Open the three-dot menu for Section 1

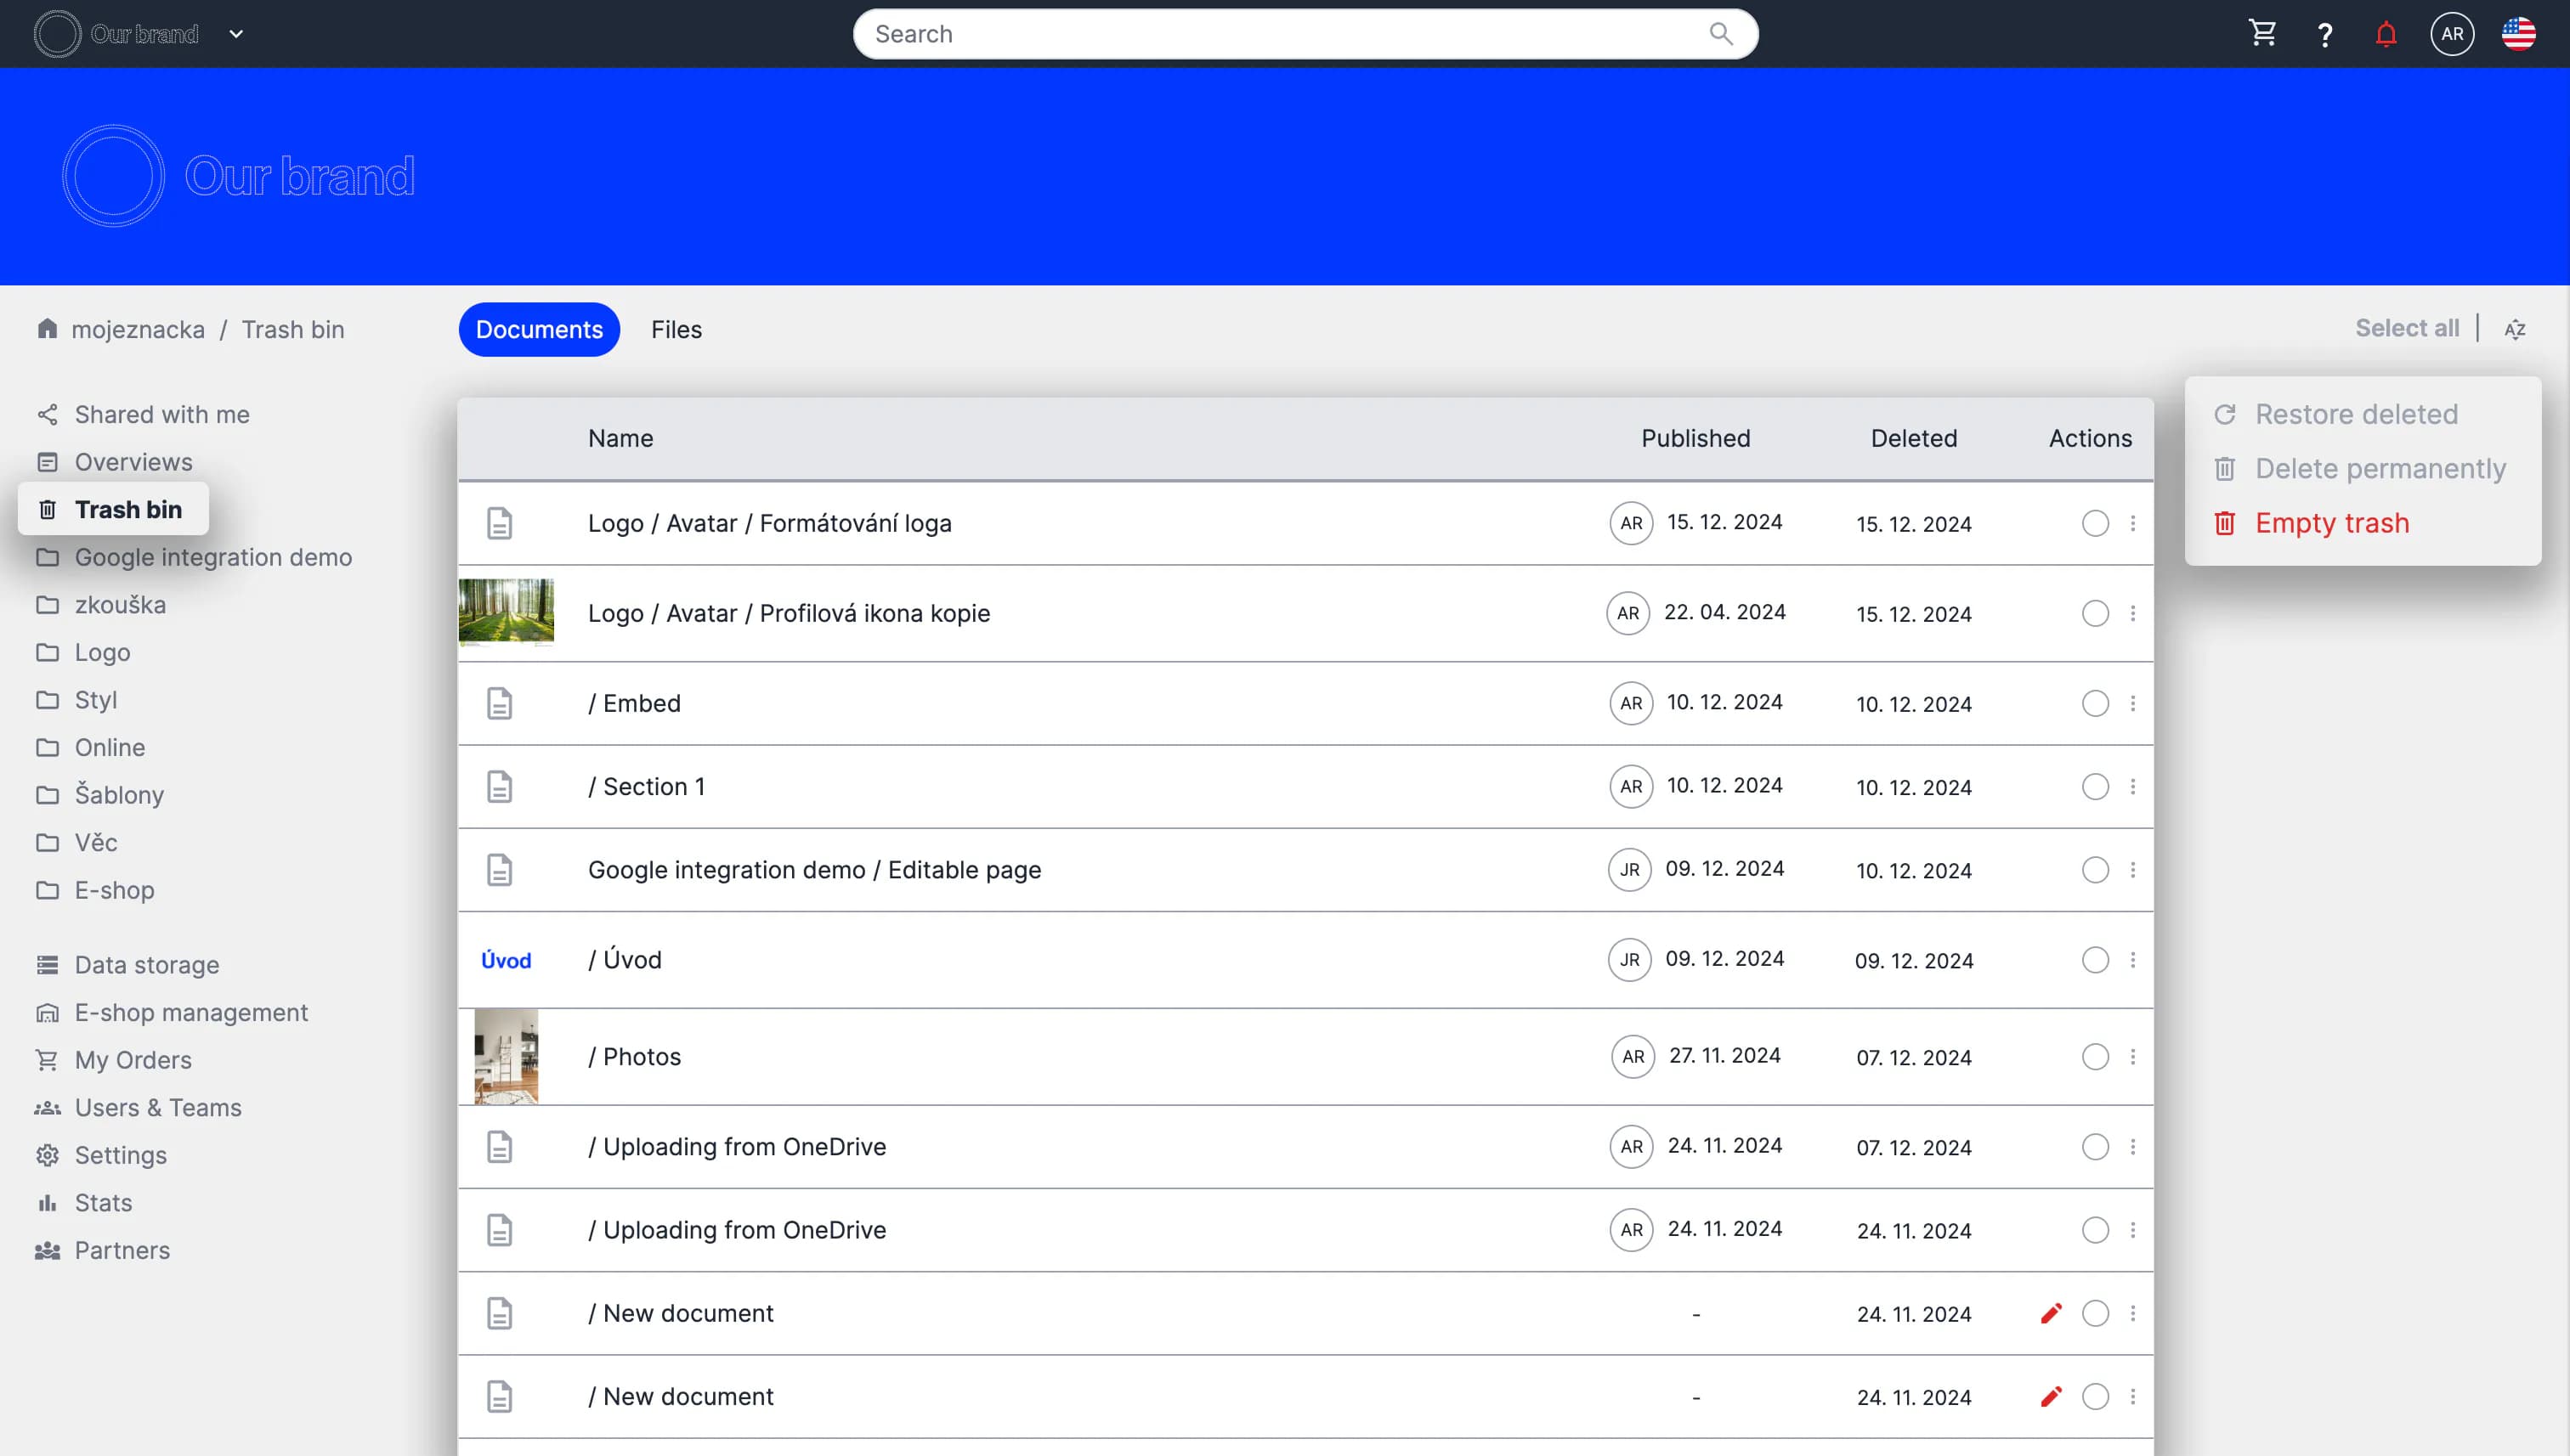tap(2133, 787)
